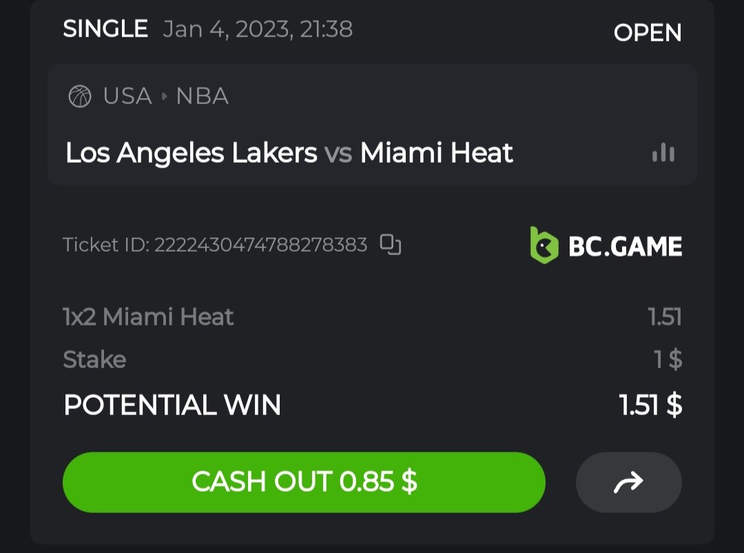Click the 1.51 odds value
This screenshot has width=744, height=553.
[665, 317]
